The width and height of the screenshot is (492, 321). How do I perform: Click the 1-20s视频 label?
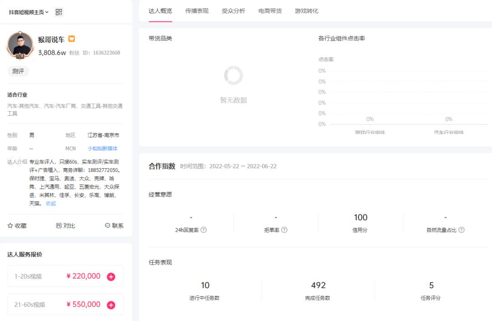[x=28, y=276]
